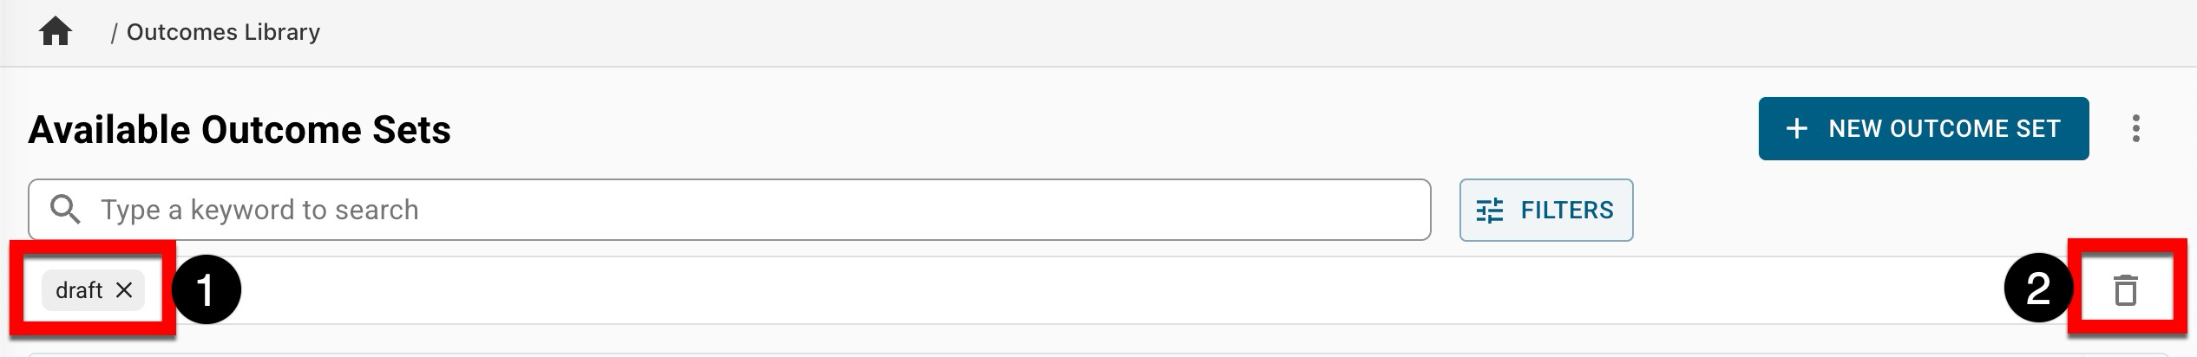Click the slash separator before Outcomes Library

(114, 33)
